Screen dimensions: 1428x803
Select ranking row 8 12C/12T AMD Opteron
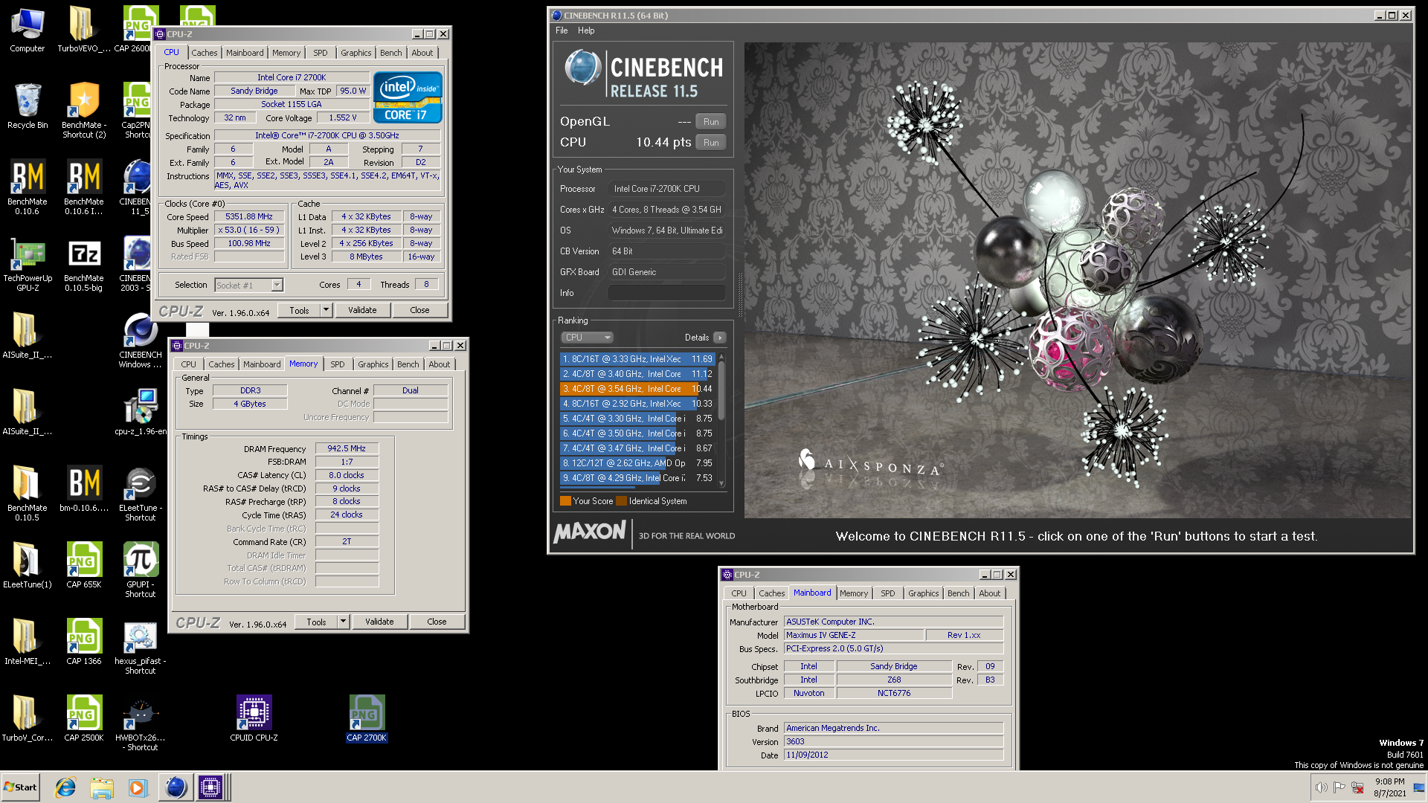tap(637, 463)
